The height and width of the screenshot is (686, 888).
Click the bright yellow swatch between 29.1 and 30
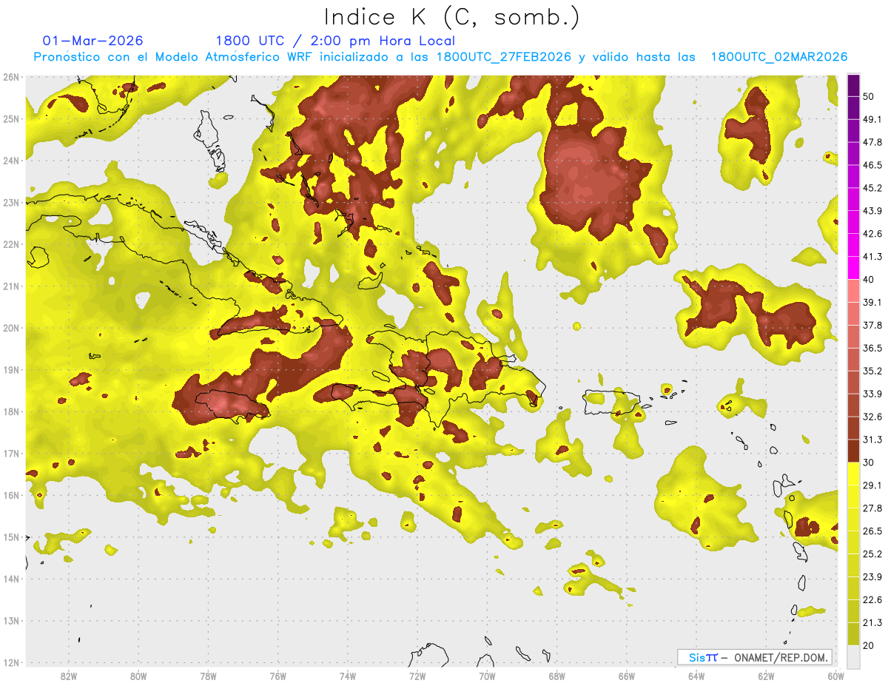click(x=852, y=474)
